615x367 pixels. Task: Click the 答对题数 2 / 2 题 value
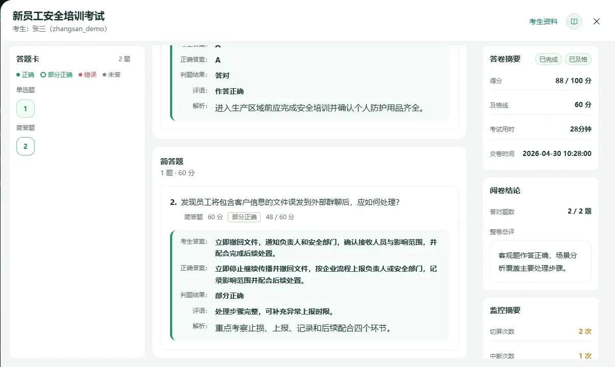[x=580, y=211]
